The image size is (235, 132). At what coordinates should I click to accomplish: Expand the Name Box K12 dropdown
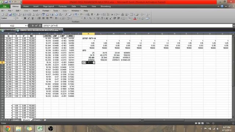pos(26,26)
